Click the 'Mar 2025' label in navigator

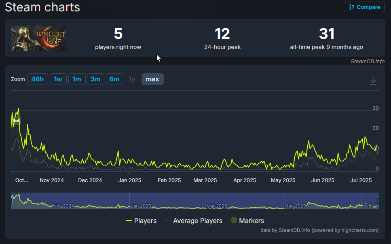pos(216,206)
